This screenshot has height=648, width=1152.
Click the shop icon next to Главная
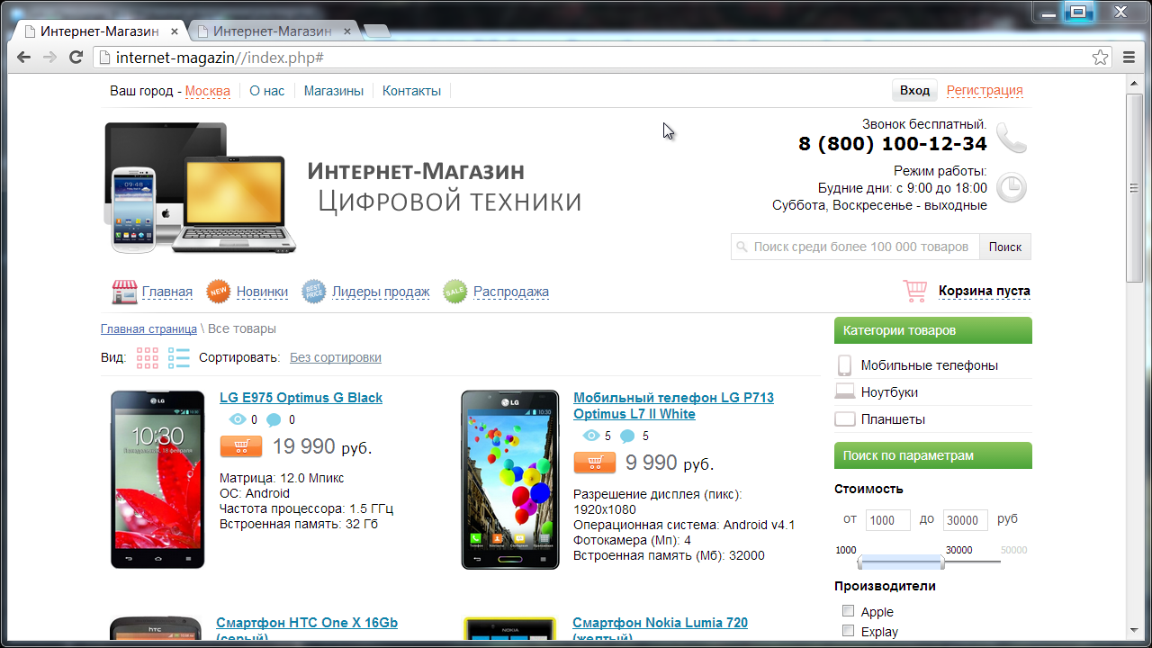pos(124,292)
